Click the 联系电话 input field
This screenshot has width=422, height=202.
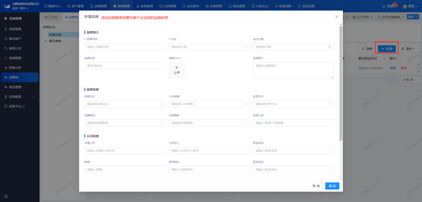(x=293, y=151)
